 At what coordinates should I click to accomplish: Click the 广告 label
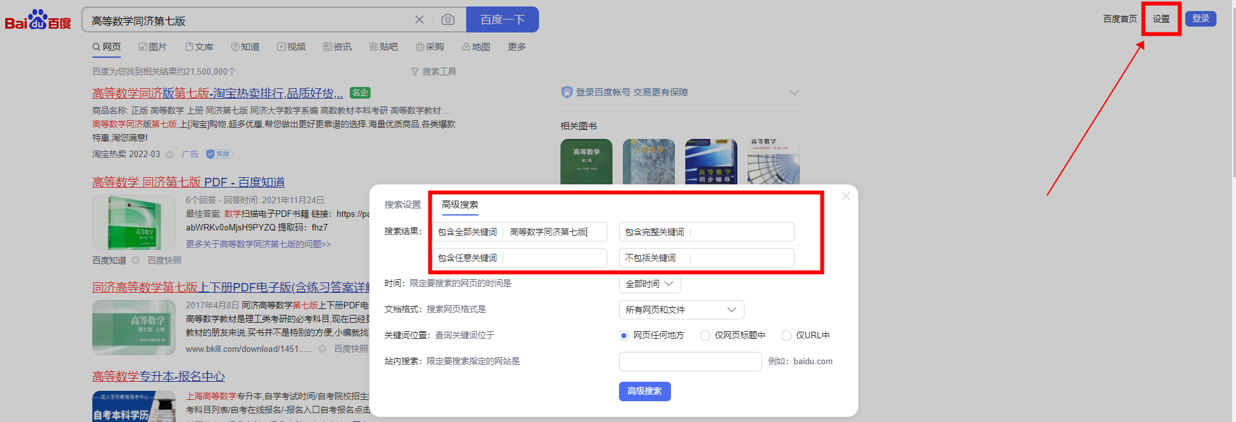click(190, 154)
